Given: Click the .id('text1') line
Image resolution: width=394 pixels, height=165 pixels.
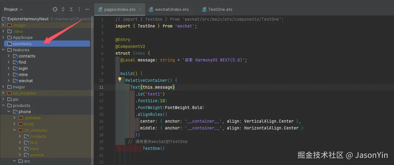Looking at the screenshot, I should coord(150,94).
